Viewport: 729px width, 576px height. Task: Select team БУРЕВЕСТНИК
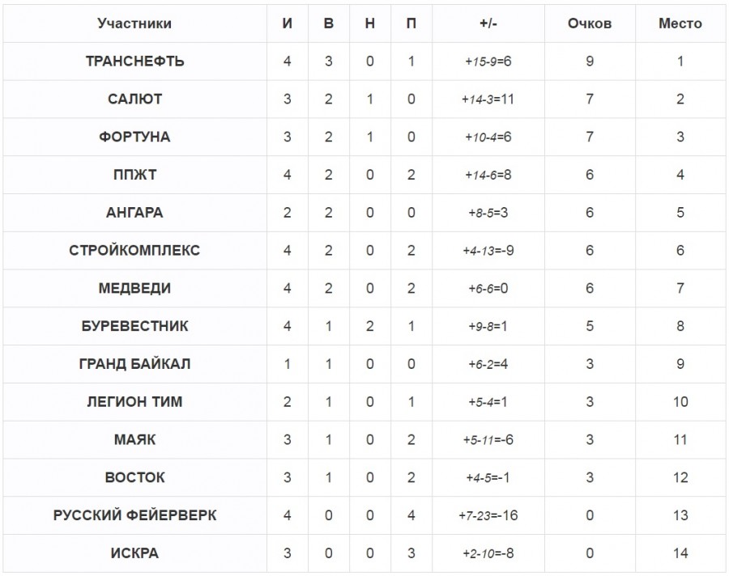click(134, 326)
